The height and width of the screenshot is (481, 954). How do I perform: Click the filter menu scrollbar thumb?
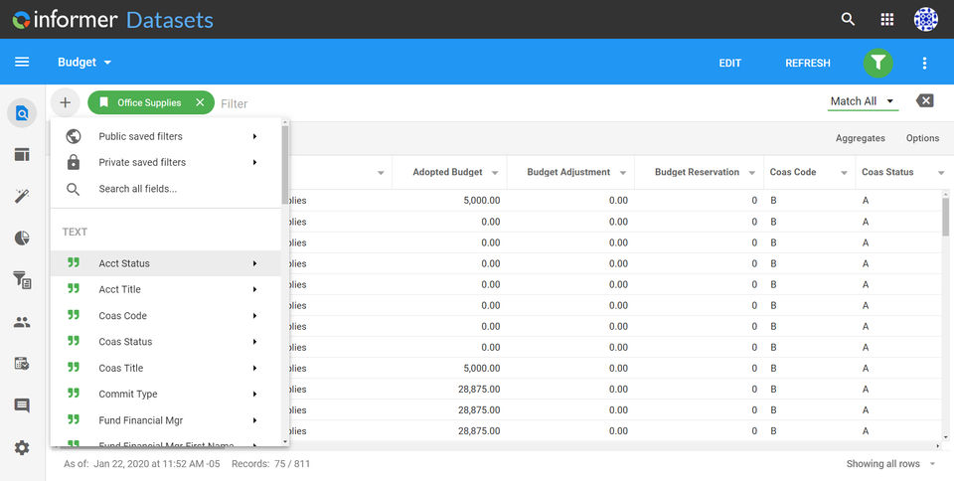pos(285,164)
